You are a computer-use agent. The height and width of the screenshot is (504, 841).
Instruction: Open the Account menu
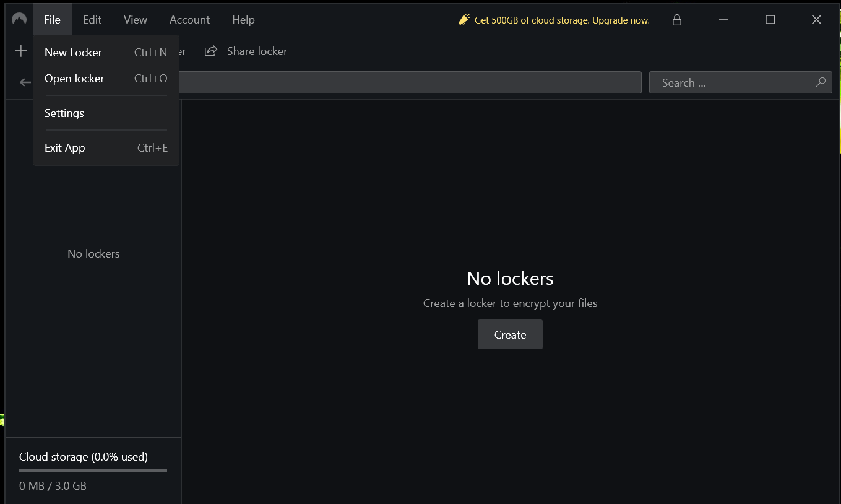(189, 19)
